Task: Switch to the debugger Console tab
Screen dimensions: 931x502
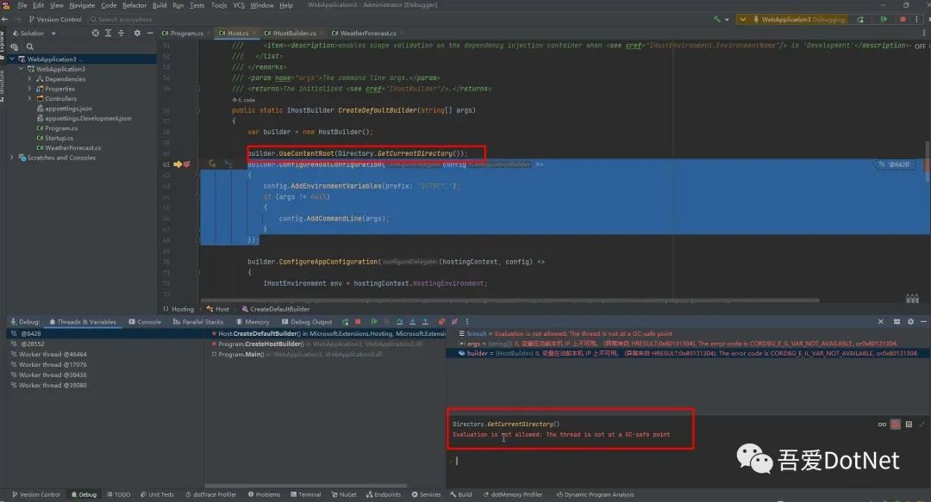Action: pyautogui.click(x=145, y=322)
